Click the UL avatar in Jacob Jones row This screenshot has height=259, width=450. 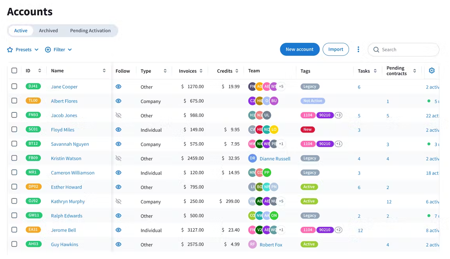coord(267,115)
